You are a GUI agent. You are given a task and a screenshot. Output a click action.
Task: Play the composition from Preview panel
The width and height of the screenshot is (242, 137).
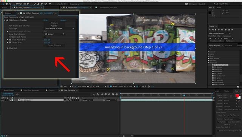point(216,30)
